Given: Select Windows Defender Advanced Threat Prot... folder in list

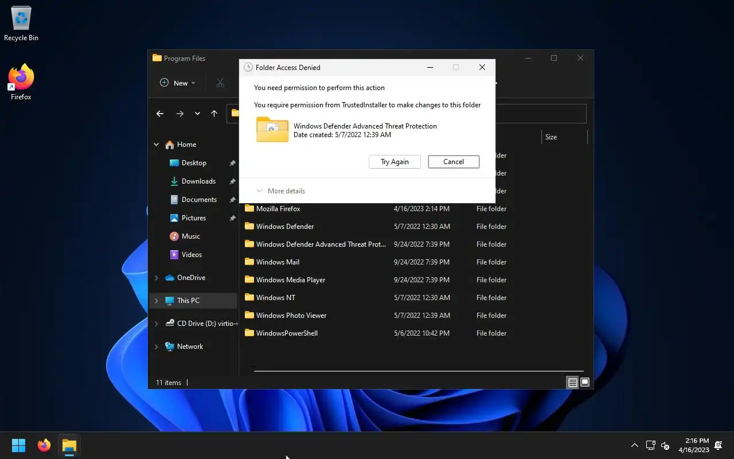Looking at the screenshot, I should click(321, 244).
